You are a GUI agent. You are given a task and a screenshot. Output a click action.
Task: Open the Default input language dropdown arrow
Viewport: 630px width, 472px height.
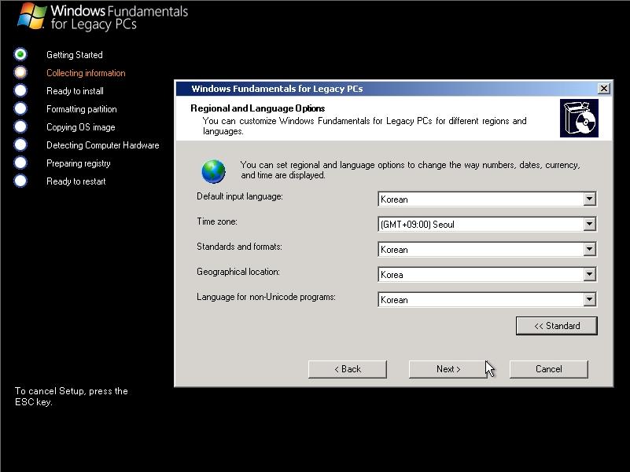[589, 199]
